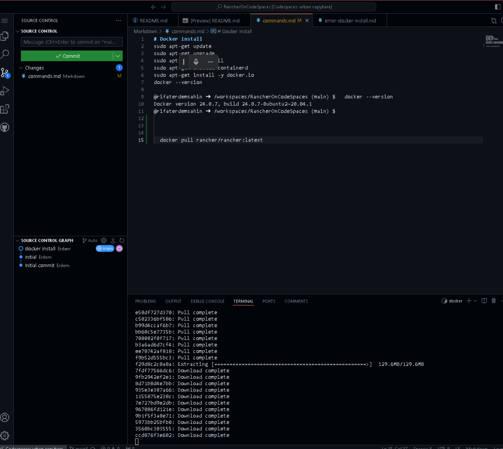The image size is (503, 449).
Task: Open the OUTPUT panel tab
Action: [173, 301]
